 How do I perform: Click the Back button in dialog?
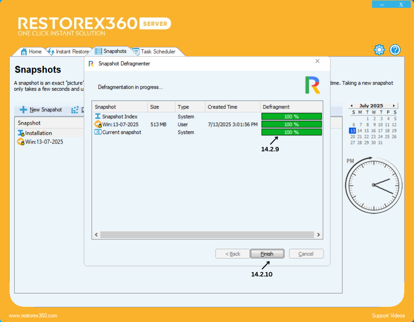coord(232,254)
